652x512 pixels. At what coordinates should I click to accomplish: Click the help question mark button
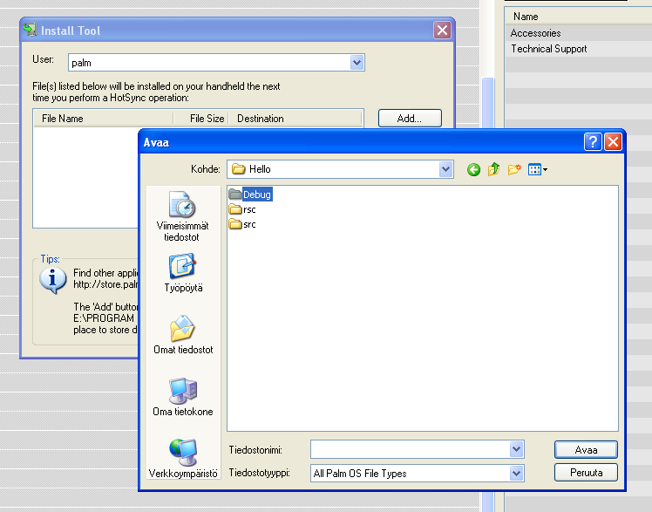pos(593,142)
